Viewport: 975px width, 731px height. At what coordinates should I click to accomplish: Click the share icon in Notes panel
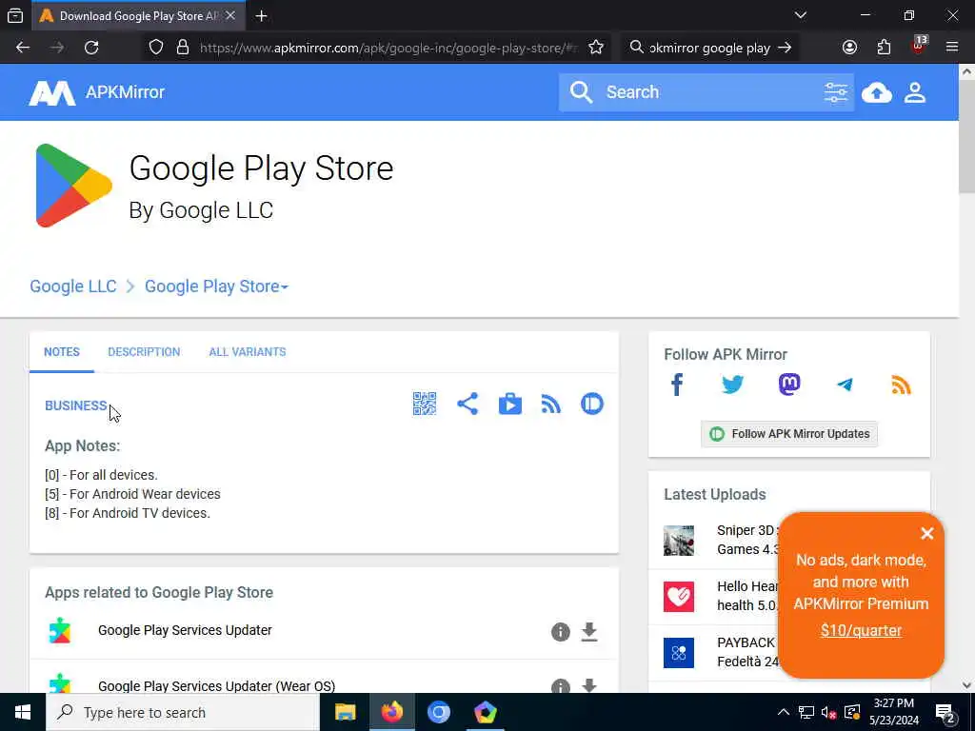click(x=468, y=404)
